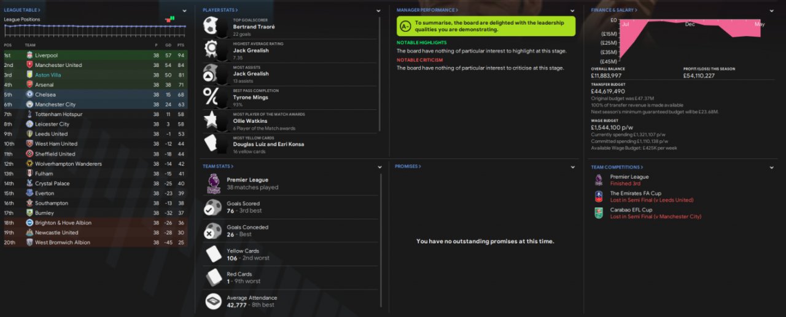Click the Premier League icon in Team Competitions

(599, 180)
